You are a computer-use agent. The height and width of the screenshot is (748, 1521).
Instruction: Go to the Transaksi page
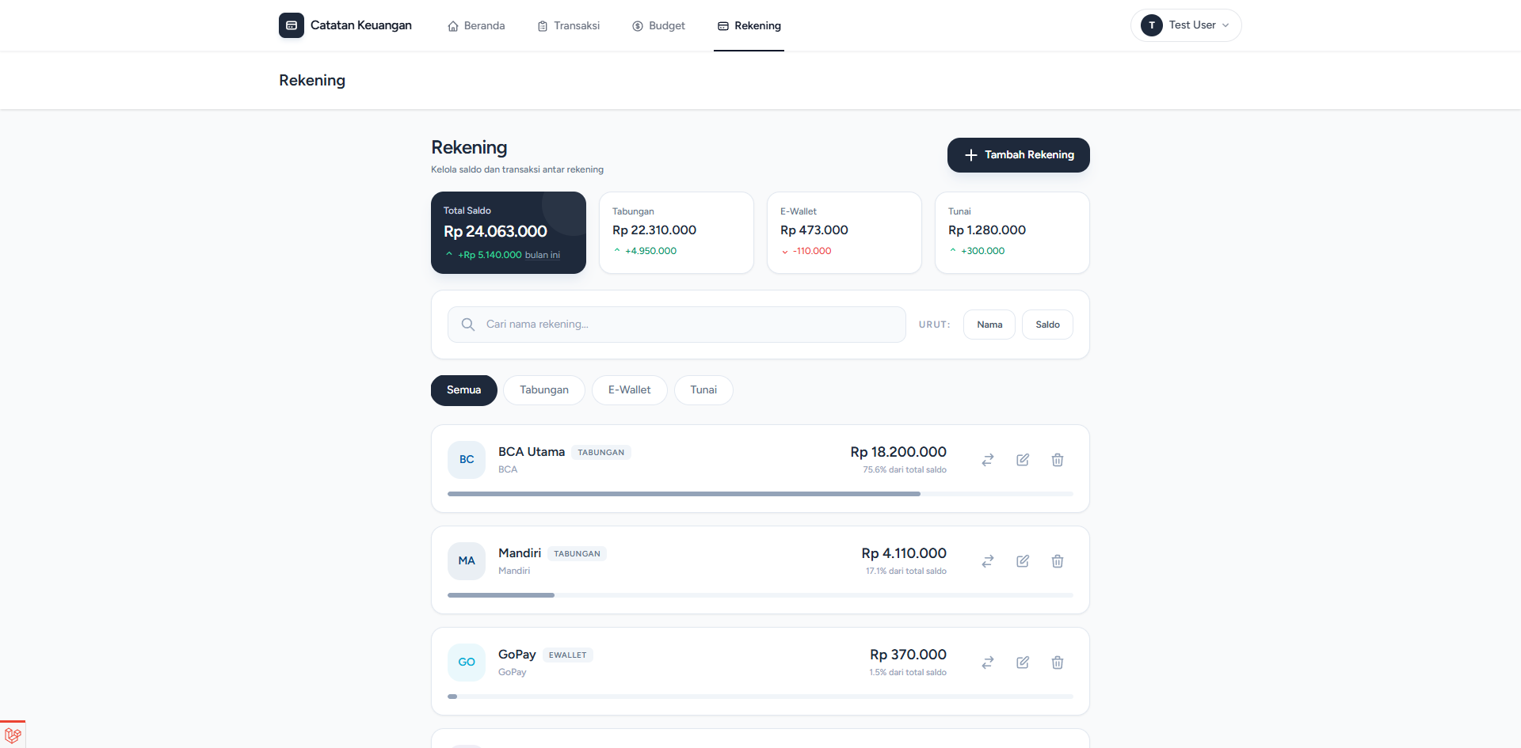(569, 26)
